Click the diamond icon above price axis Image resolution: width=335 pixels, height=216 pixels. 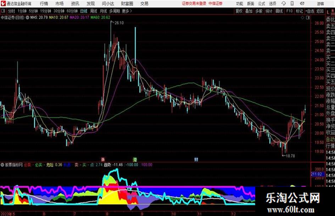[302, 18]
